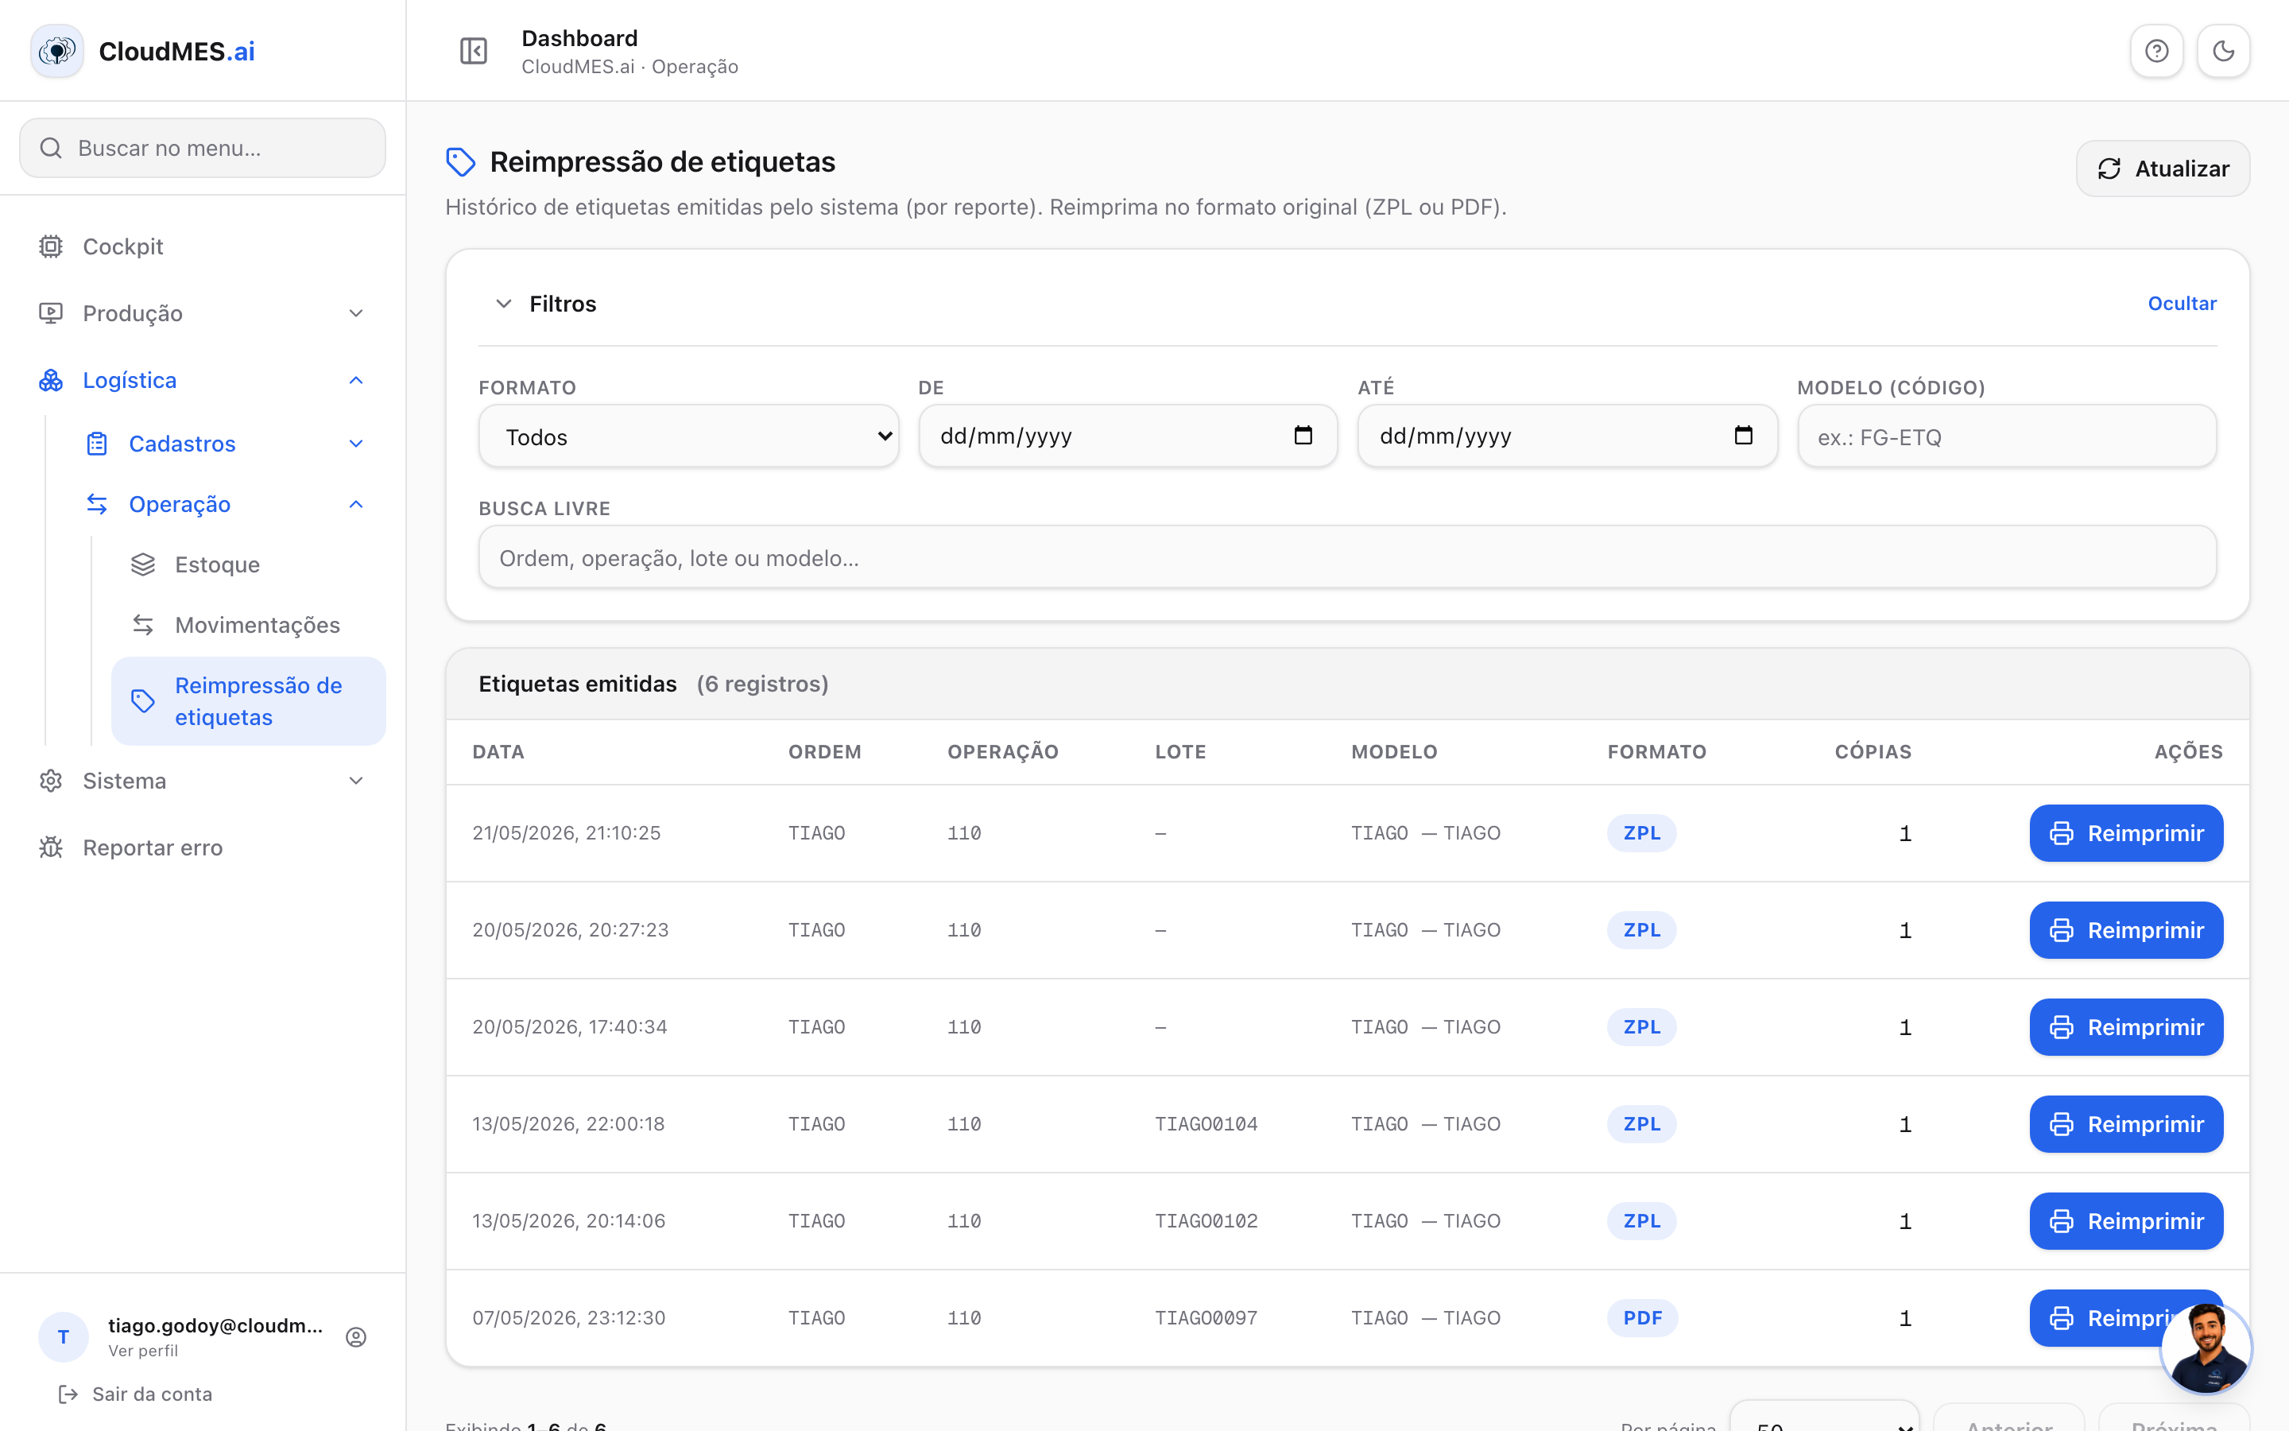Click the Ver perfil link
Viewport: 2289px width, 1431px height.
pyautogui.click(x=143, y=1351)
